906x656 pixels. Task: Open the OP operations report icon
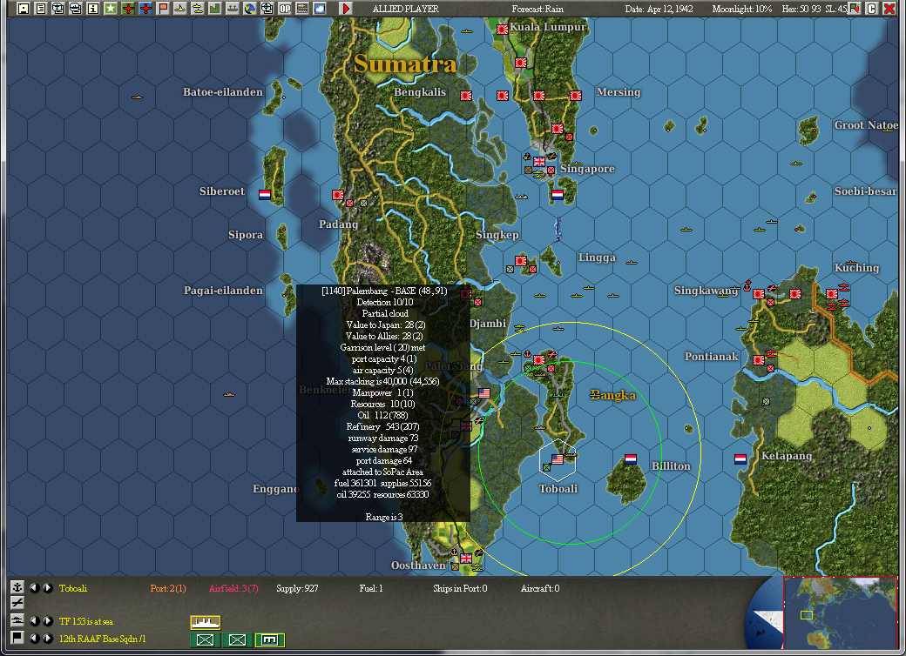click(x=284, y=8)
